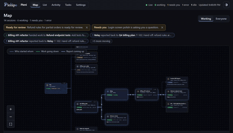Click the Sales tax research node icon
This screenshot has width=233, height=133.
[77, 129]
